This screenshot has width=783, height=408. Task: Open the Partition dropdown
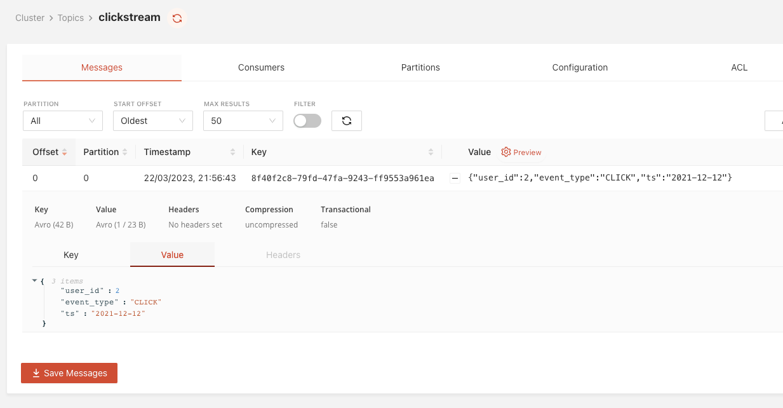(x=62, y=120)
